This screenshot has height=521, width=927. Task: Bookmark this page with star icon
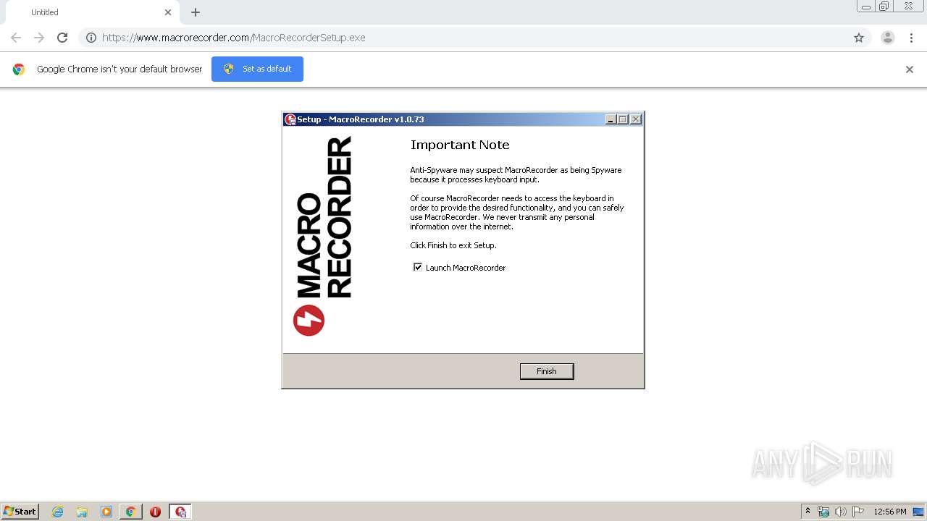[859, 38]
